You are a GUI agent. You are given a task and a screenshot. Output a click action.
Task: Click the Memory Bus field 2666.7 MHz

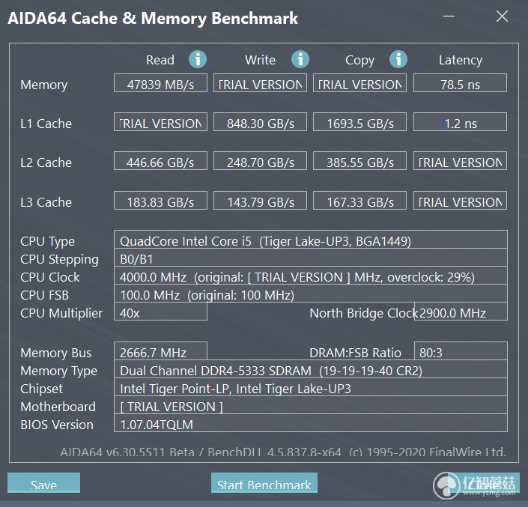tap(160, 350)
